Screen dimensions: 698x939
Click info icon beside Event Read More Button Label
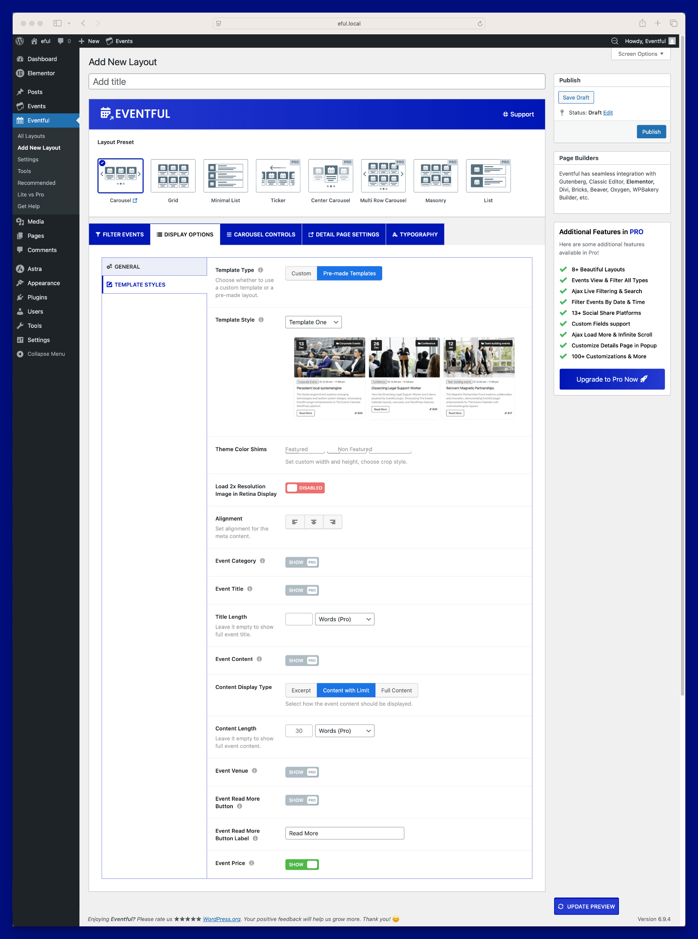click(255, 839)
